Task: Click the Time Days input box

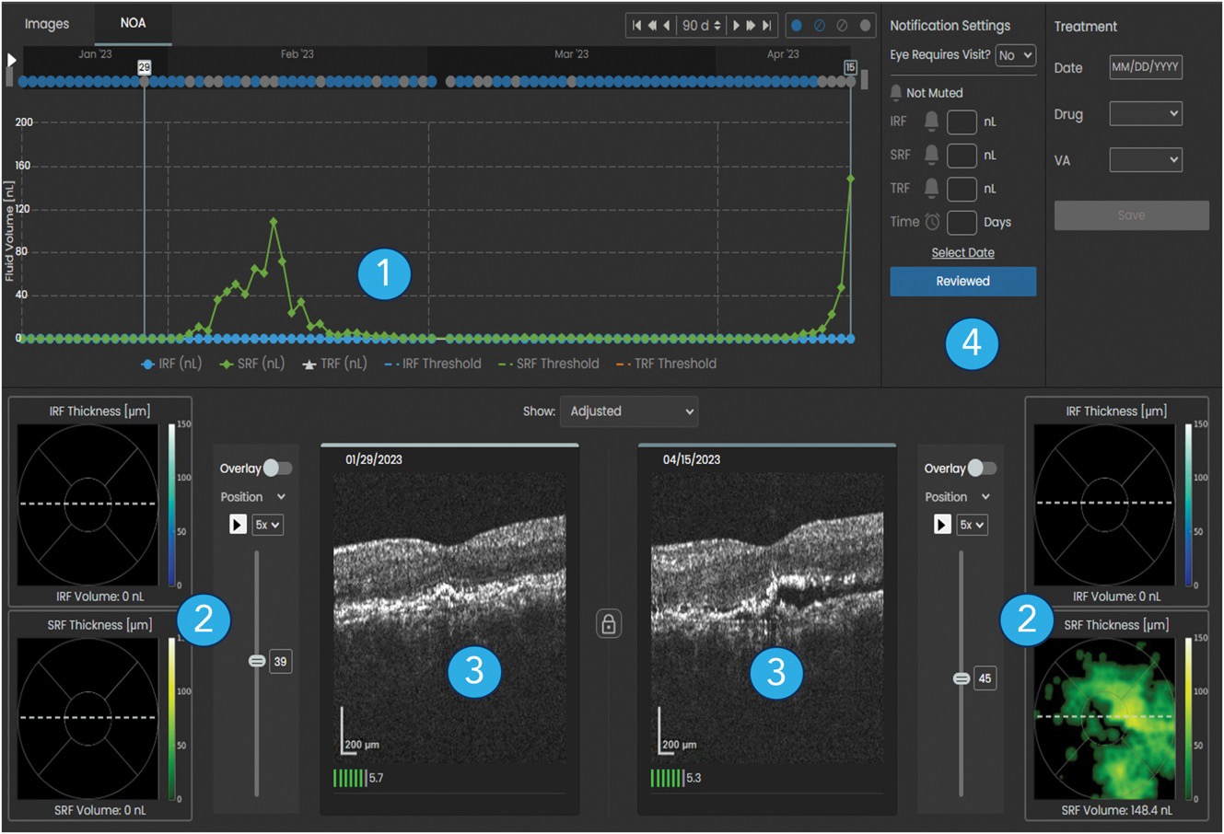Action: click(962, 222)
